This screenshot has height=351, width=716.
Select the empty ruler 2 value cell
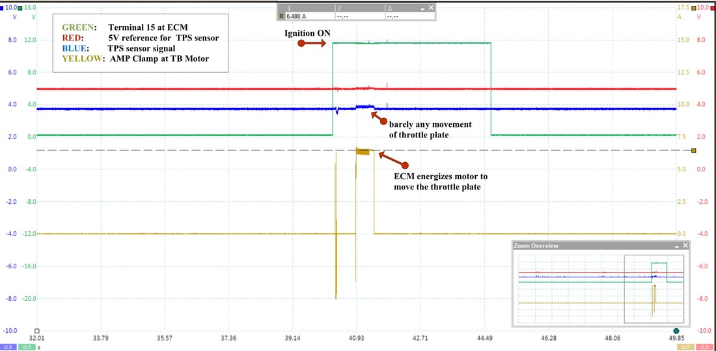(360, 16)
